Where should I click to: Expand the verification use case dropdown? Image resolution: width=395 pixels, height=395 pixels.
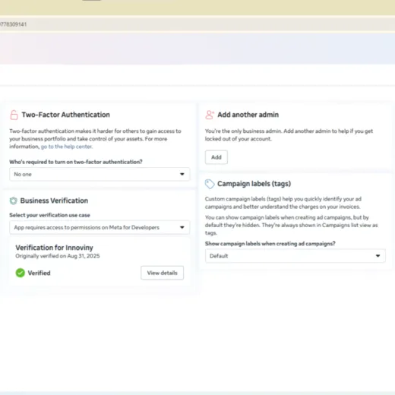(100, 227)
